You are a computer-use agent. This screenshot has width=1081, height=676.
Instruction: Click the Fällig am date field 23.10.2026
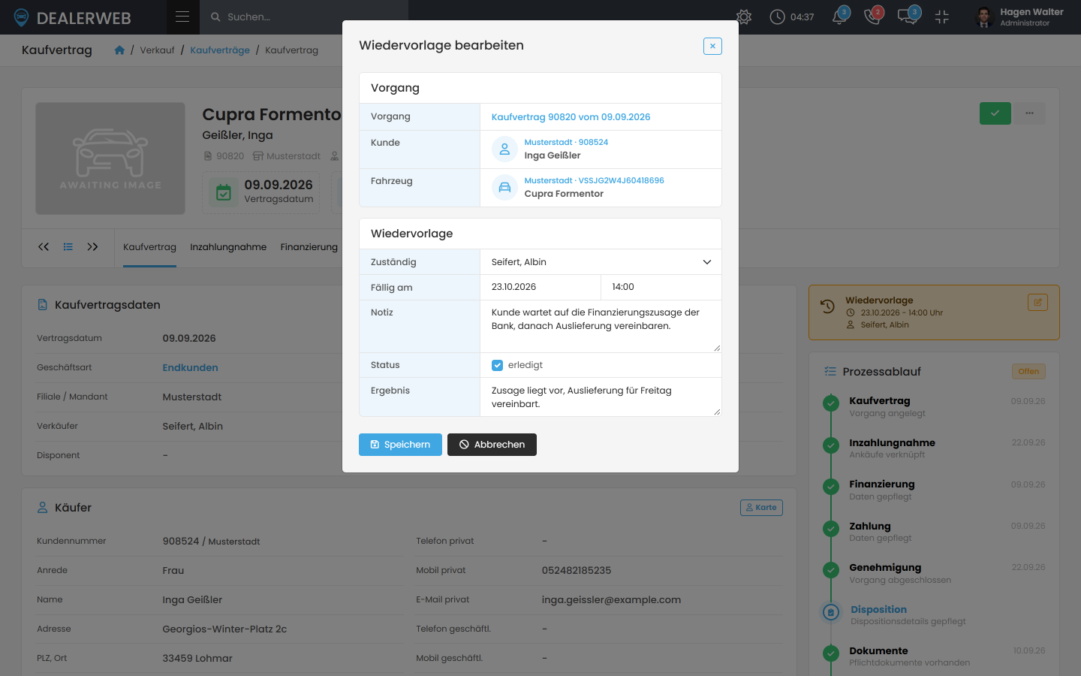click(540, 287)
